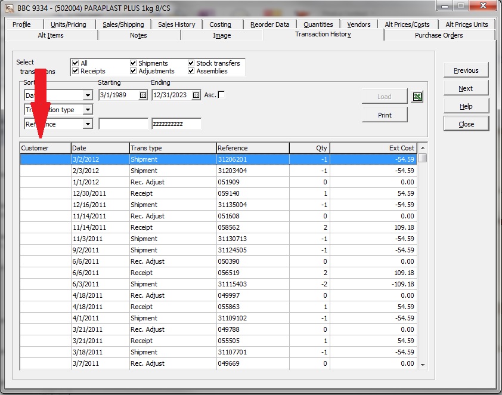Click the Print button
The width and height of the screenshot is (502, 395).
(x=385, y=115)
